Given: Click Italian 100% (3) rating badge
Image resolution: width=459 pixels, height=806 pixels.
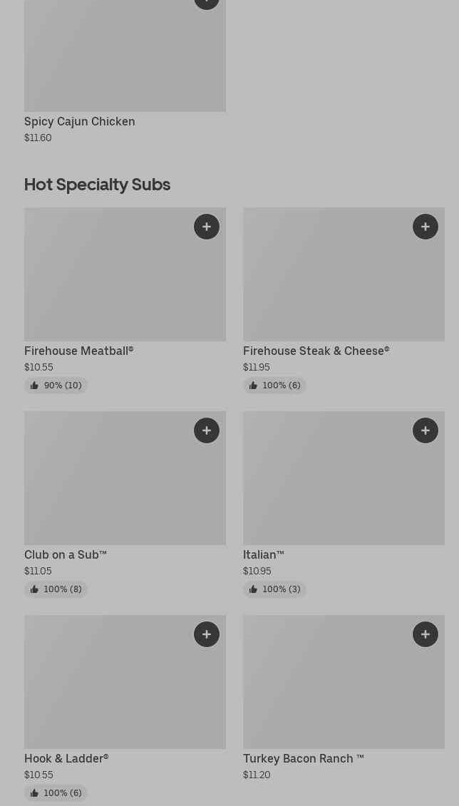Looking at the screenshot, I should pyautogui.click(x=274, y=589).
